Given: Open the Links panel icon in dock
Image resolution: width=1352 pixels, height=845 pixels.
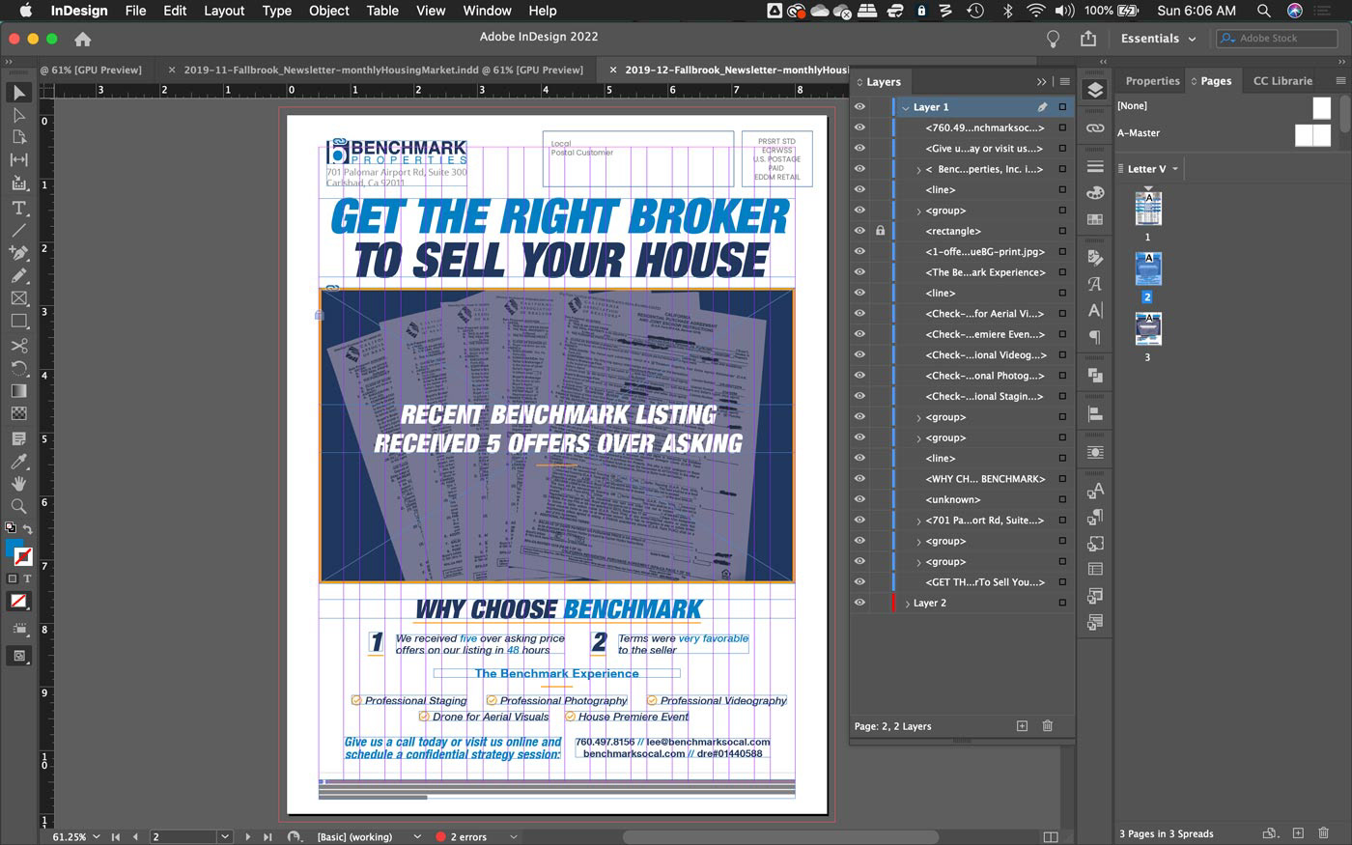Looking at the screenshot, I should tap(1095, 127).
